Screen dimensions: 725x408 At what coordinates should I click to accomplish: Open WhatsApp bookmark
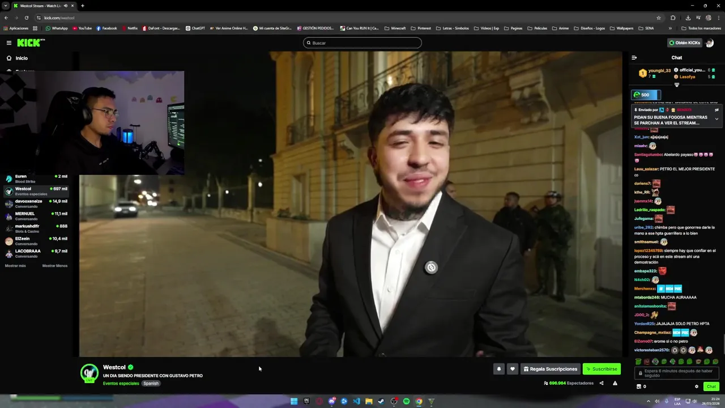(57, 28)
